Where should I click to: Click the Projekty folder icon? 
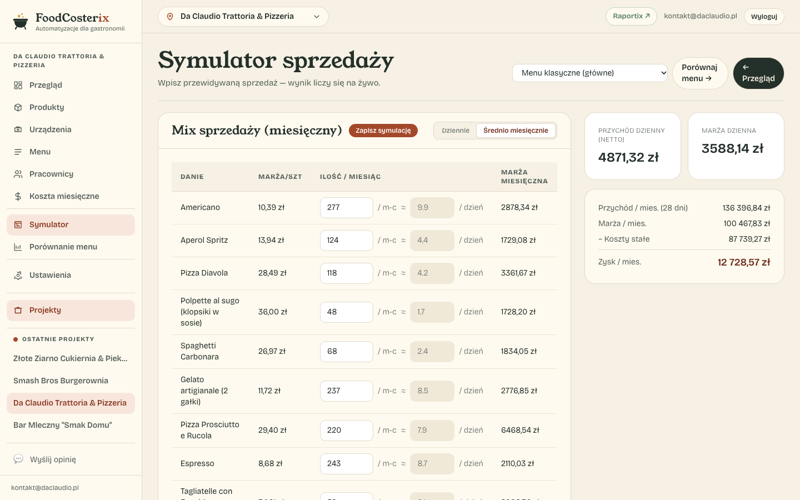(x=18, y=310)
